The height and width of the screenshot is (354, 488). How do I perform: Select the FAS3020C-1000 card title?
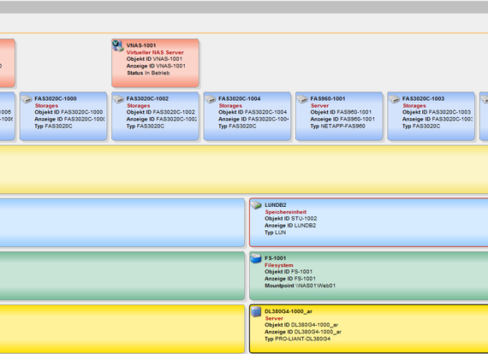coord(56,98)
